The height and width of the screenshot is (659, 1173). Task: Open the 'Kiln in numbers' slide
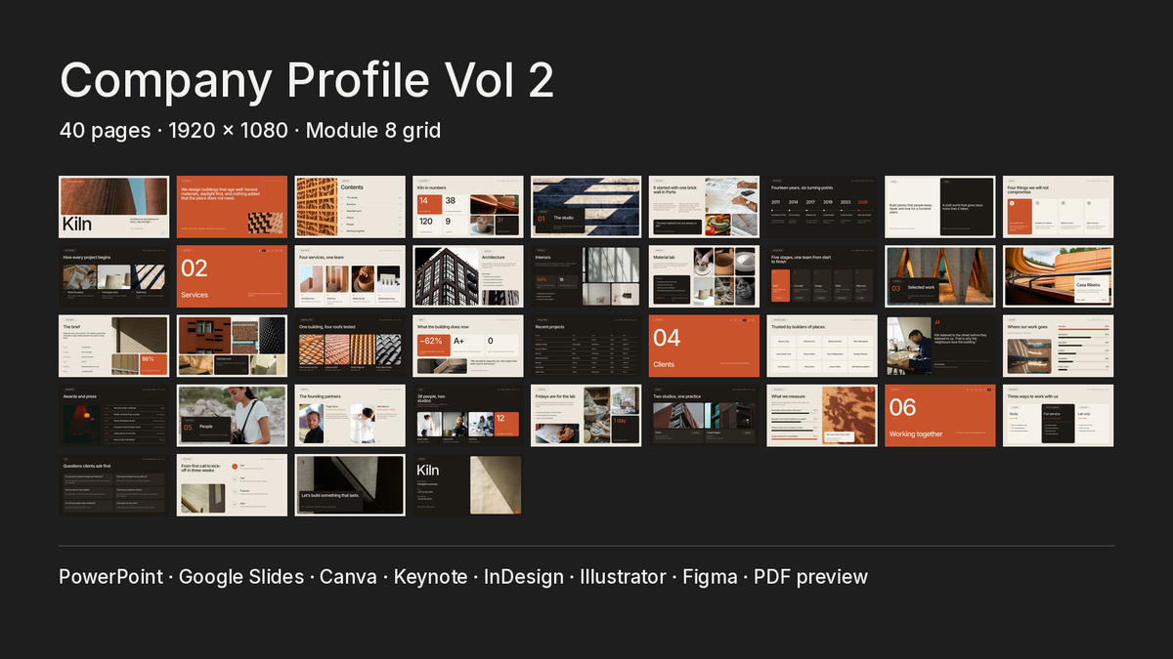pos(467,206)
